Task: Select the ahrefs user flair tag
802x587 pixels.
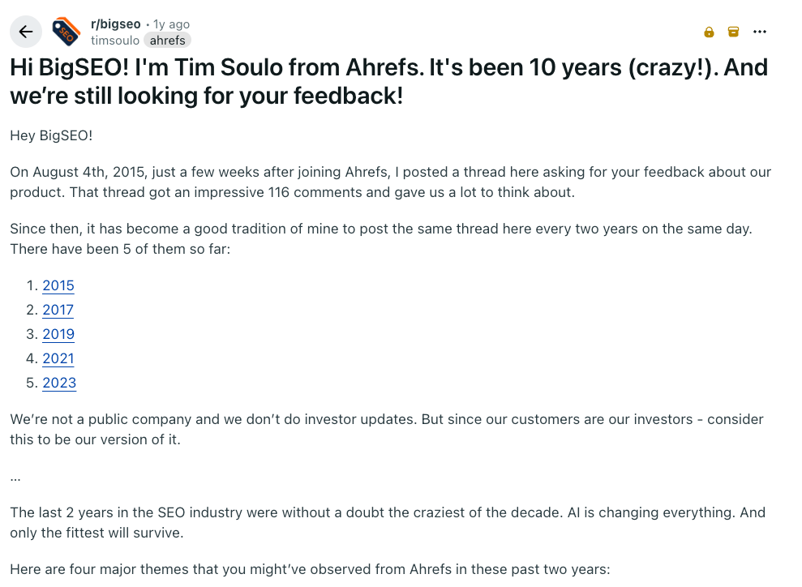Action: pos(167,41)
